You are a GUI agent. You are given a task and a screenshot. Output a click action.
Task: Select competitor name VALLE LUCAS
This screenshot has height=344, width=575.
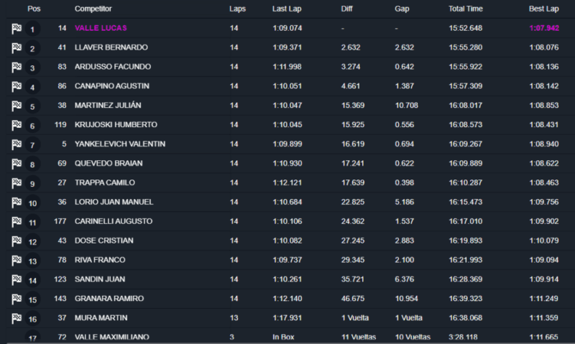tap(101, 28)
